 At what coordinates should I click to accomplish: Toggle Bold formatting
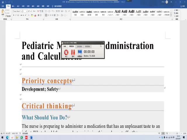point(14,15)
